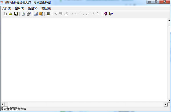Click the vertical scrollbar down arrow
The width and height of the screenshot is (171, 112).
pyautogui.click(x=169, y=100)
